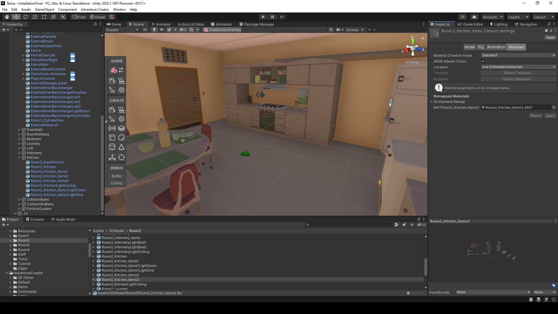Open Material Creation Mode dropdown

[x=518, y=55]
